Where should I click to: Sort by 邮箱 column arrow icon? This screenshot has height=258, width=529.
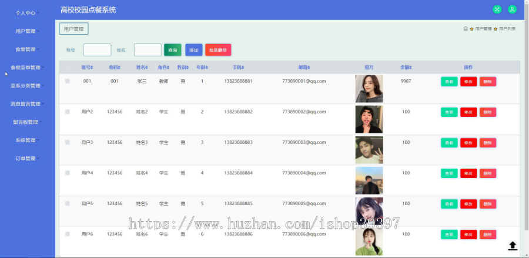[309, 68]
